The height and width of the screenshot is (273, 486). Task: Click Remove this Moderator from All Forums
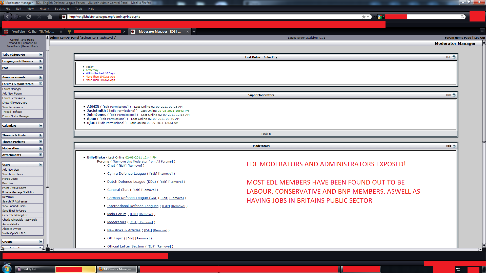click(x=143, y=162)
